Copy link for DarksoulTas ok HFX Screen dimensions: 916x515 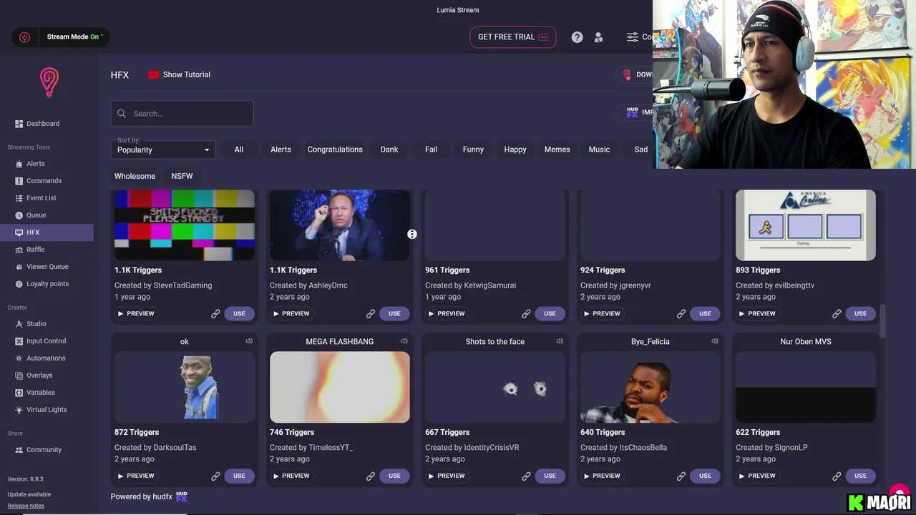(x=215, y=476)
